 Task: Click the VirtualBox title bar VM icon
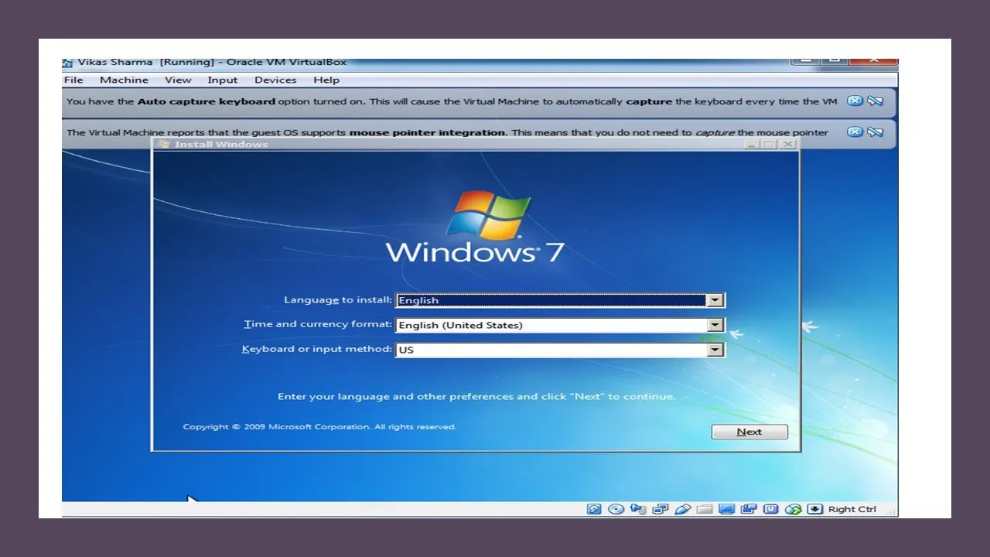coord(68,63)
